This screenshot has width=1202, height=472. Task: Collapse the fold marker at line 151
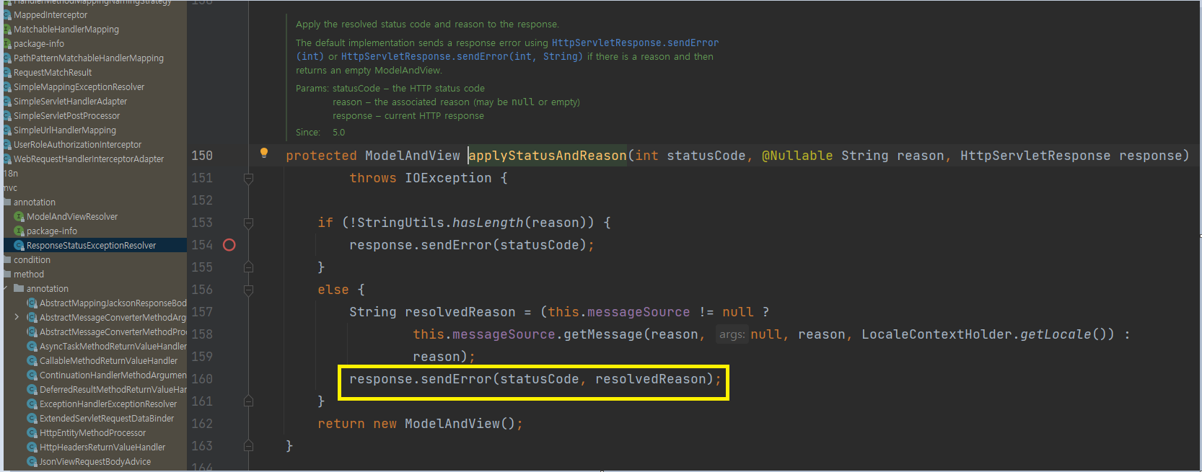[248, 178]
